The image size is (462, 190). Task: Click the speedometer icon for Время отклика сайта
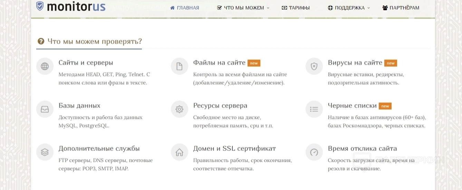(314, 152)
